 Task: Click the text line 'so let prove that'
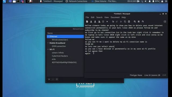(94, 51)
